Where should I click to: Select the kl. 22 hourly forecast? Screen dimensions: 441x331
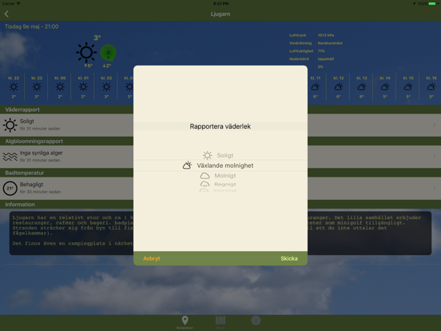14,87
